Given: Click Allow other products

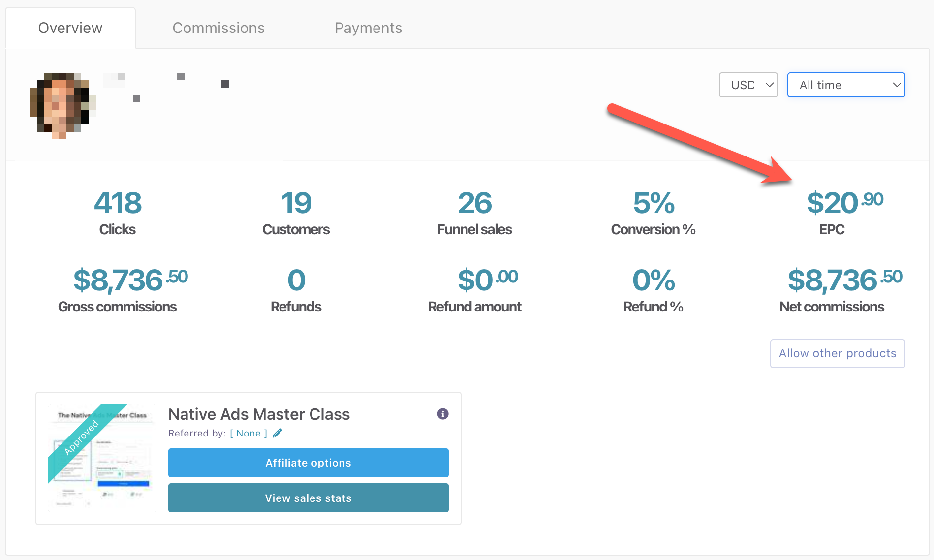Looking at the screenshot, I should (x=837, y=353).
